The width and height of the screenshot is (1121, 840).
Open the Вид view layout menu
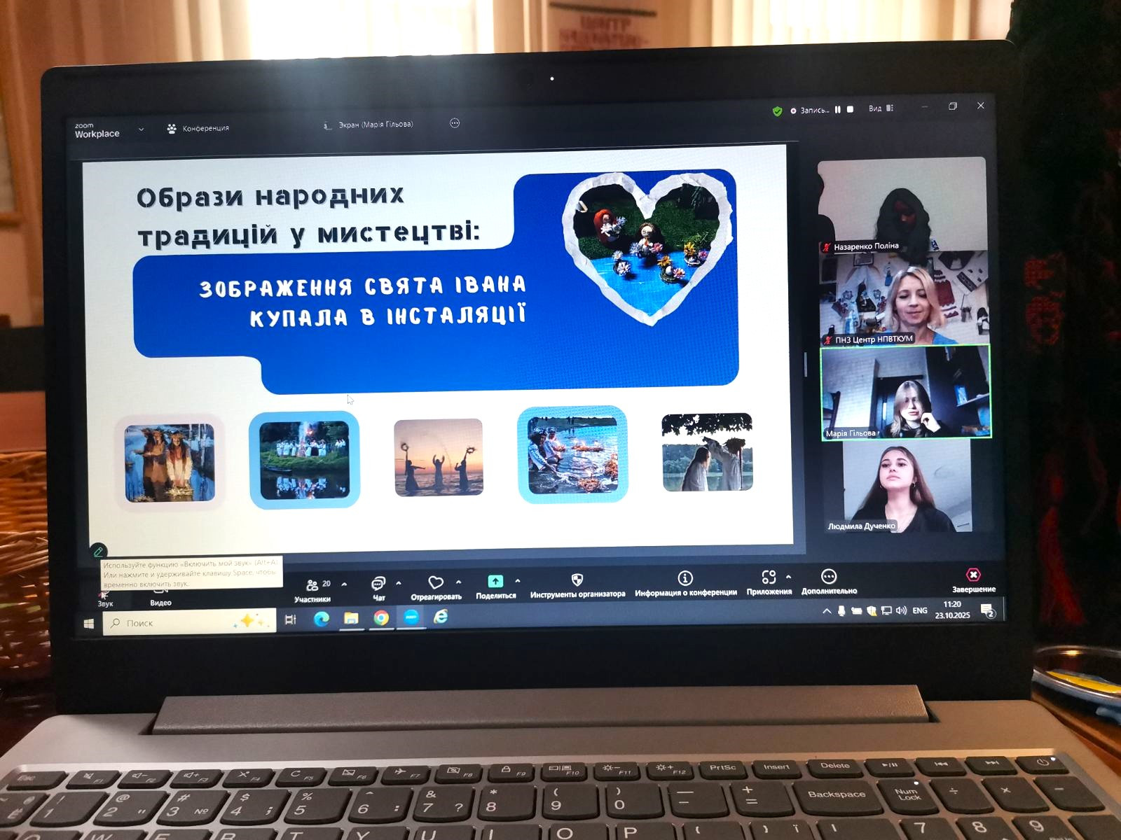pos(881,108)
